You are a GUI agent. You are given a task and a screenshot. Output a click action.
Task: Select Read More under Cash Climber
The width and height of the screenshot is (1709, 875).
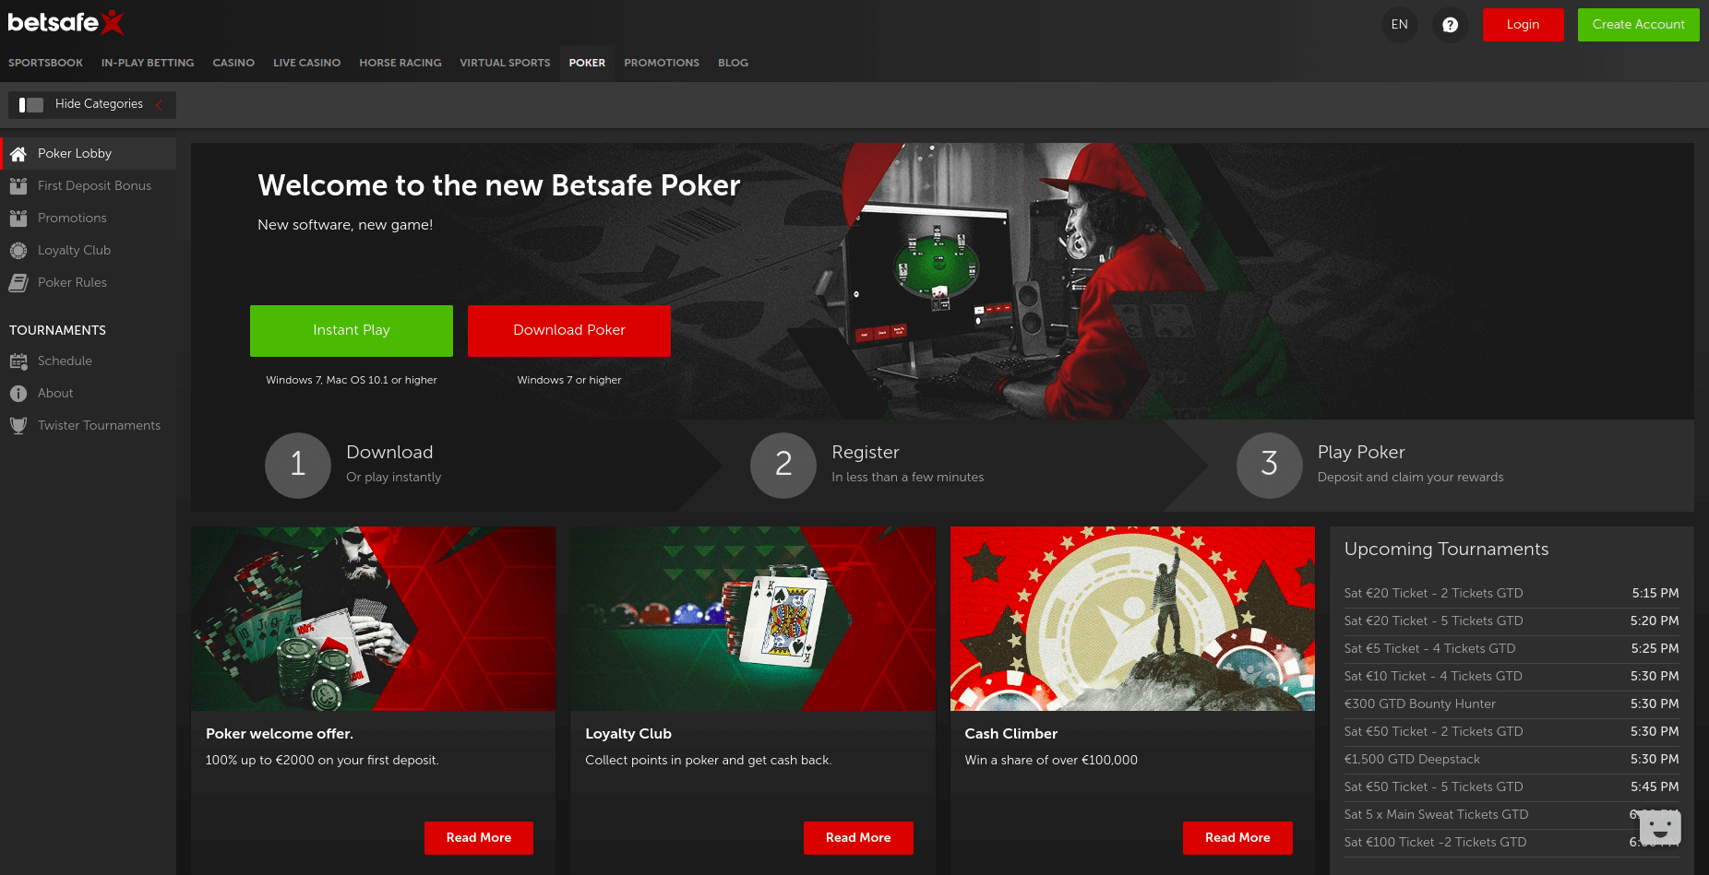pos(1237,838)
